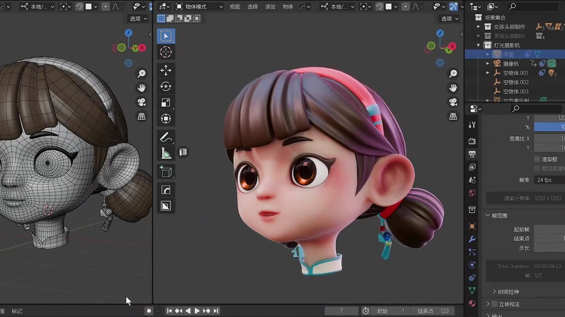Open the Object Data green triangle tab
The image size is (565, 317).
coord(472,290)
